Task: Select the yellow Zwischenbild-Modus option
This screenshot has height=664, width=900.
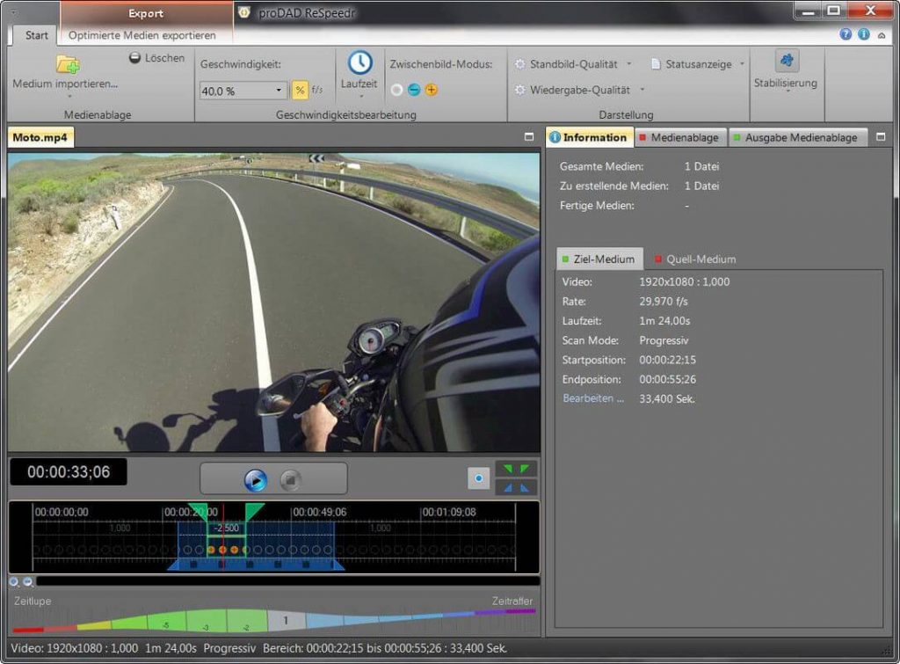Action: click(x=432, y=89)
